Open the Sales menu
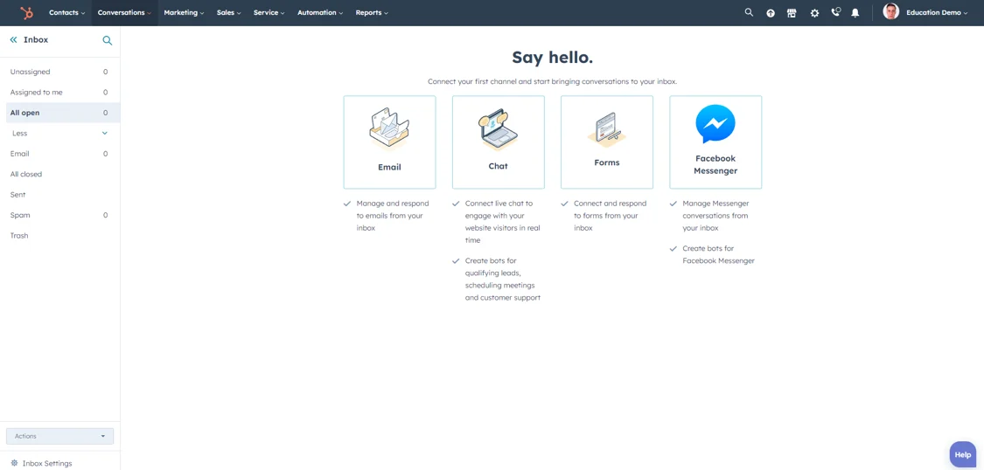 click(229, 12)
